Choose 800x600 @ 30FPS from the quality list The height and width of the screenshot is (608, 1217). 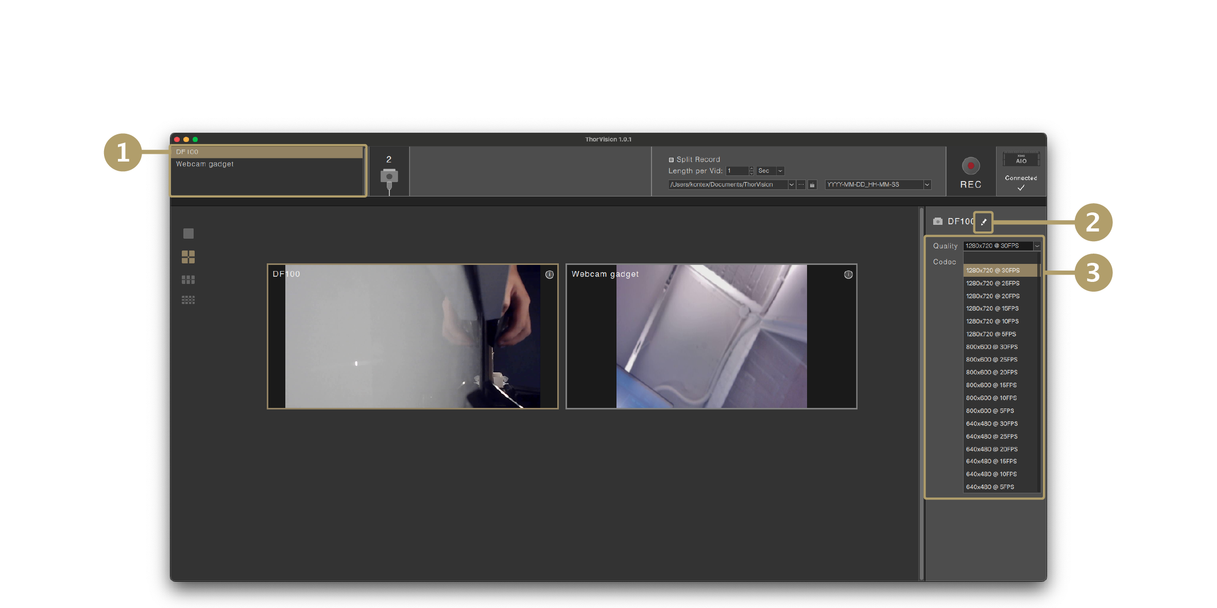(x=991, y=347)
